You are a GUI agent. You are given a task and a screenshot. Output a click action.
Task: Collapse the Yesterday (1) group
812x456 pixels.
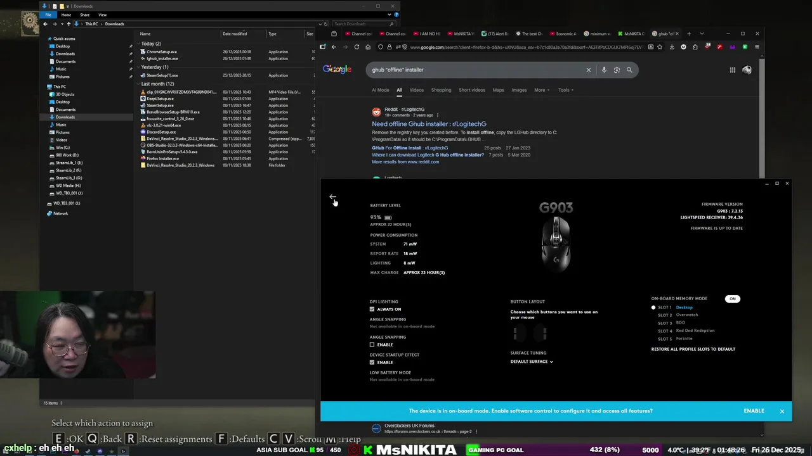139,67
